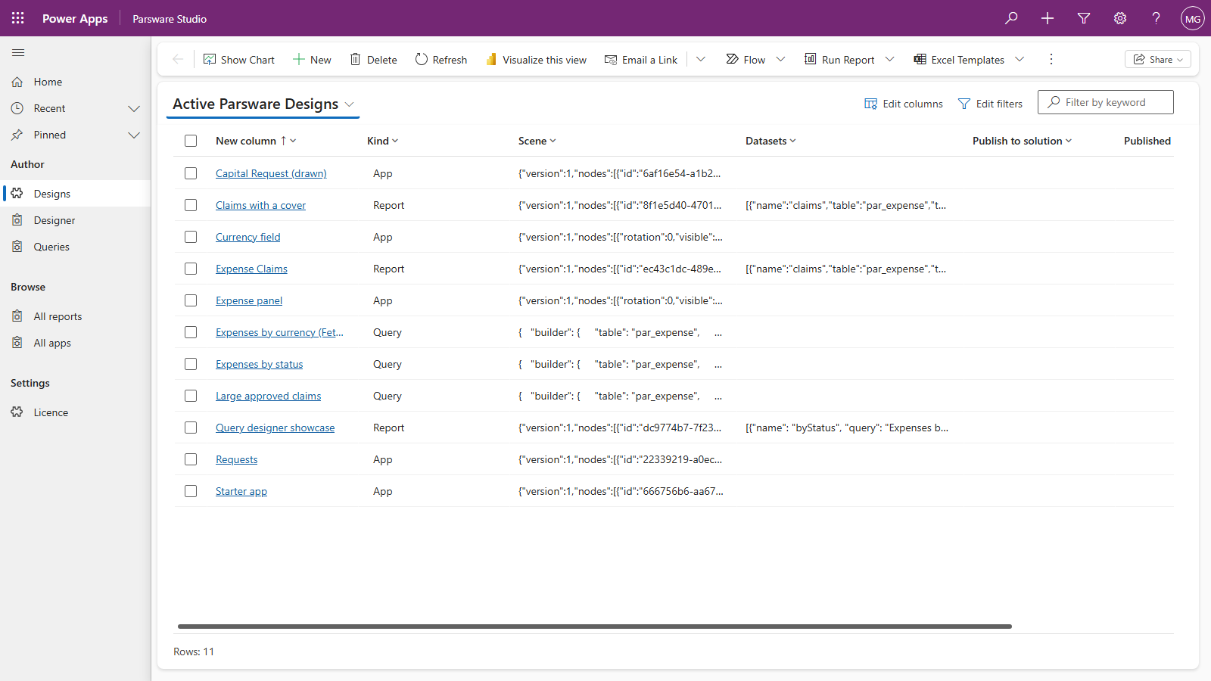The image size is (1211, 681).
Task: Open the settings gear icon
Action: tap(1120, 18)
